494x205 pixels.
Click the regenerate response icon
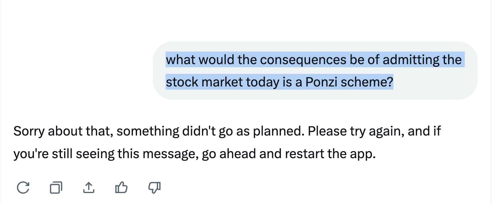(x=23, y=188)
